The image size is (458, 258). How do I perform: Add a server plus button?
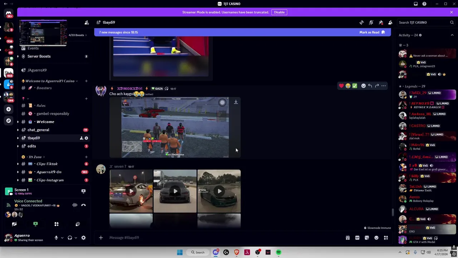tap(9, 109)
